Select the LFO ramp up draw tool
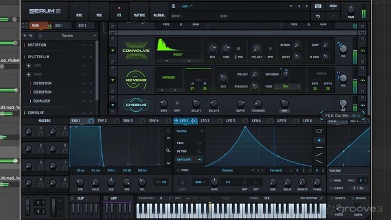This screenshot has width=391, height=220. [x=319, y=155]
